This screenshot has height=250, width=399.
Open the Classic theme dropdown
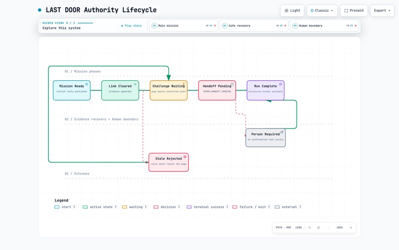[x=322, y=10]
